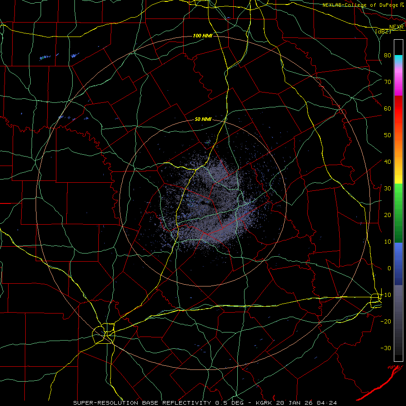This screenshot has height=406, width=406.
Task: Click the 50 value on the color scale
Action: [388, 135]
